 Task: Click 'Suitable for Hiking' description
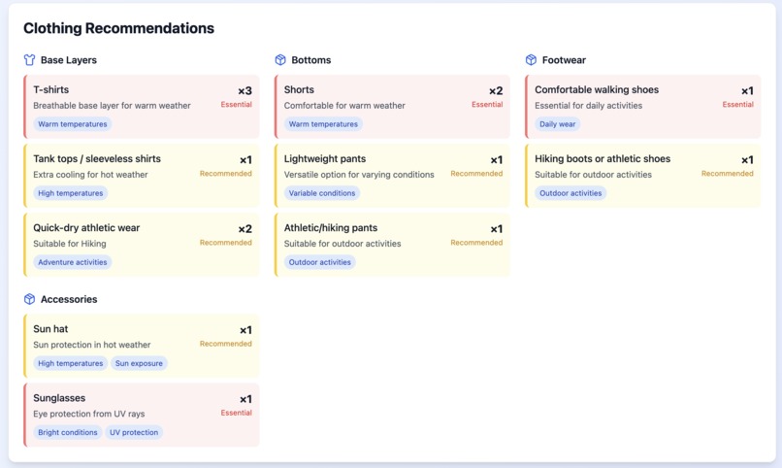pos(69,244)
